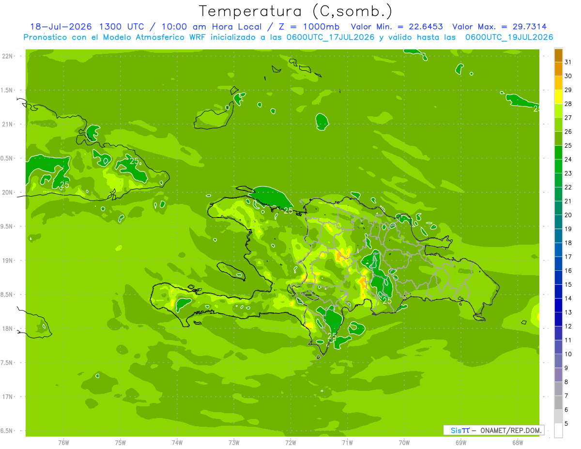Click the '17' label on color legend

point(568,257)
